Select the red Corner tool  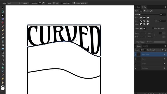coord(3,23)
